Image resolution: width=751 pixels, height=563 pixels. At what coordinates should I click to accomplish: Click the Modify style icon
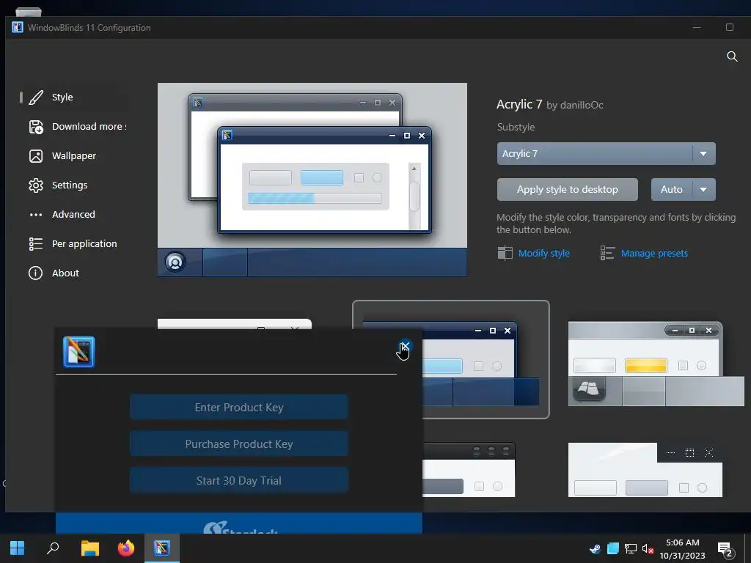505,253
